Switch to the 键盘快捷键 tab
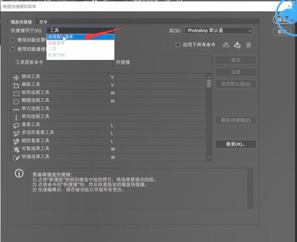 click(21, 22)
